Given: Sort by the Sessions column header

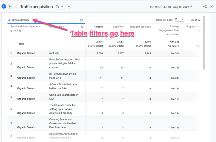Looking at the screenshot, I should point(118,27).
